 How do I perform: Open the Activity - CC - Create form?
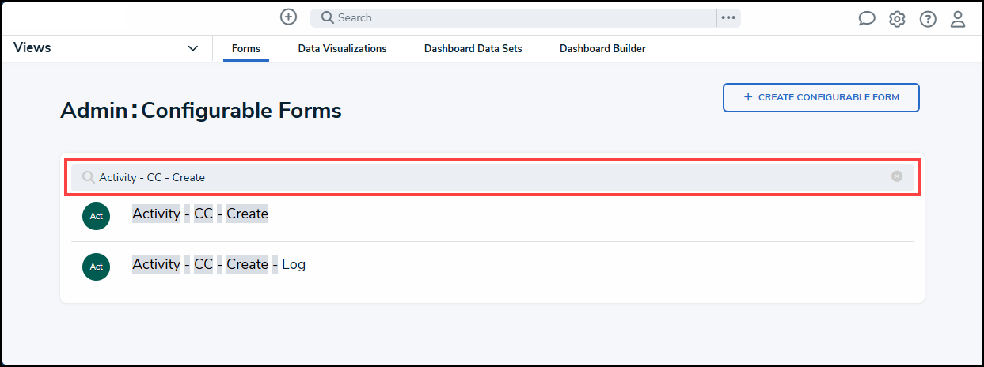[x=200, y=214]
